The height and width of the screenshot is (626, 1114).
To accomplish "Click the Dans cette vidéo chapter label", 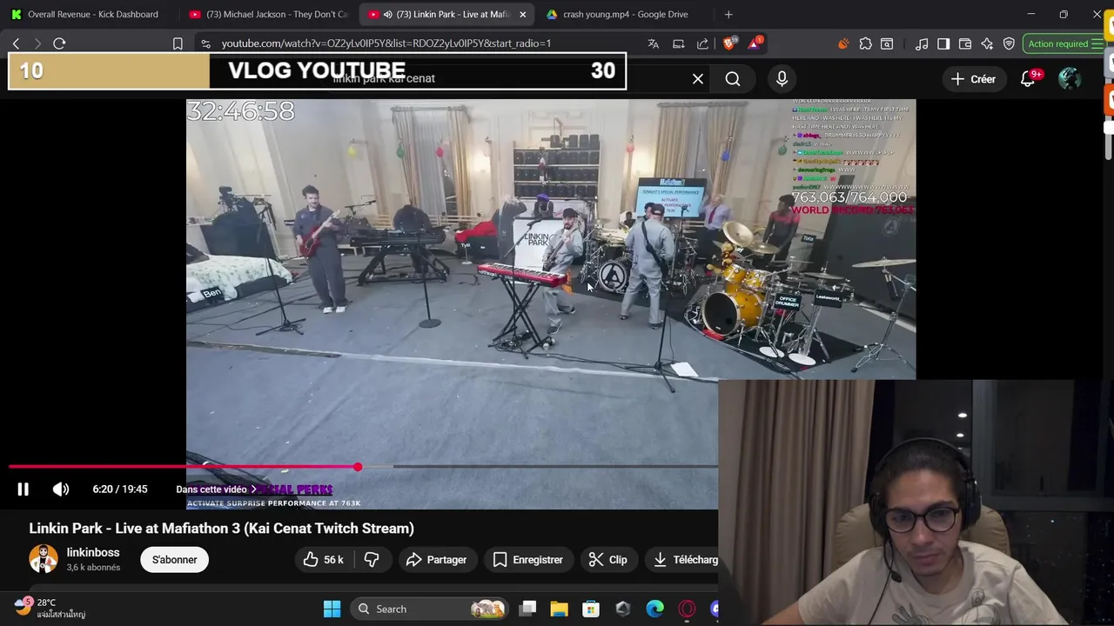I will pyautogui.click(x=216, y=489).
